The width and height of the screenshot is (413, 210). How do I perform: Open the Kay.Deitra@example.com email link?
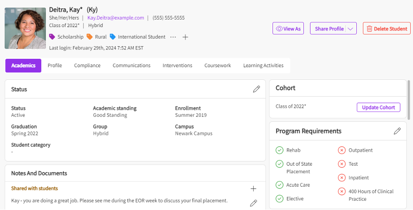pyautogui.click(x=116, y=18)
